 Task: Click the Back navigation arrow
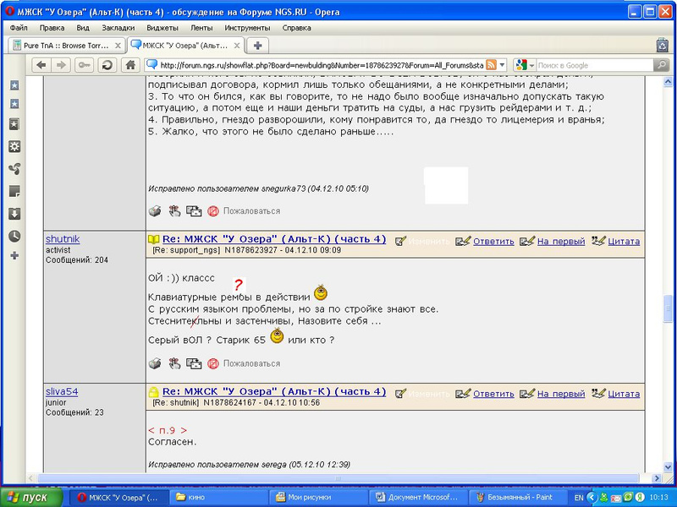point(41,65)
